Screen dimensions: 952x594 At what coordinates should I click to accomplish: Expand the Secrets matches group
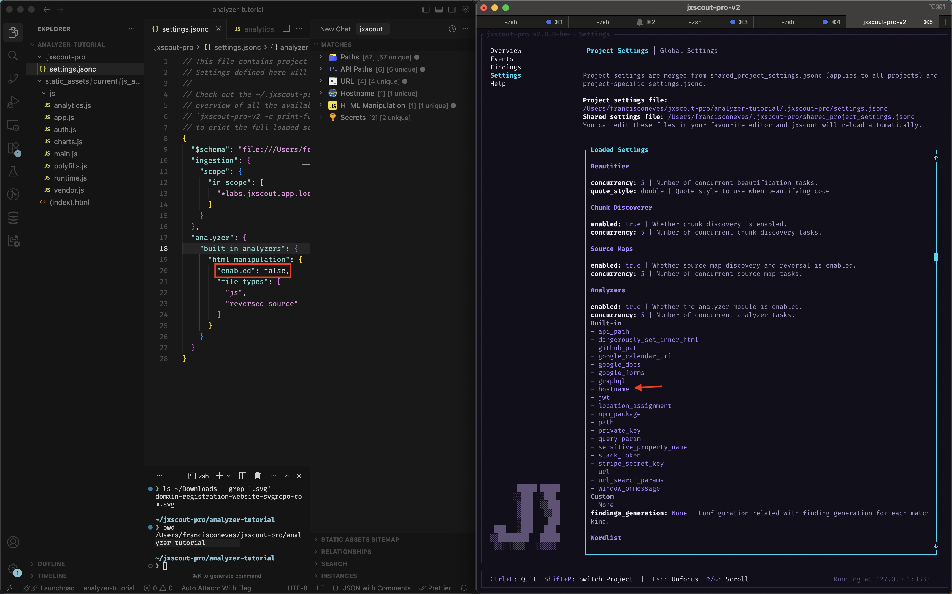(x=321, y=118)
